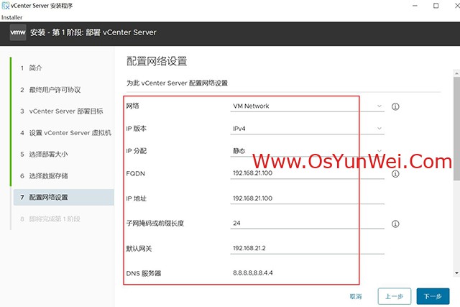Go to step 3 vCenter Server 部署目标
This screenshot has height=307, width=460.
[63, 111]
